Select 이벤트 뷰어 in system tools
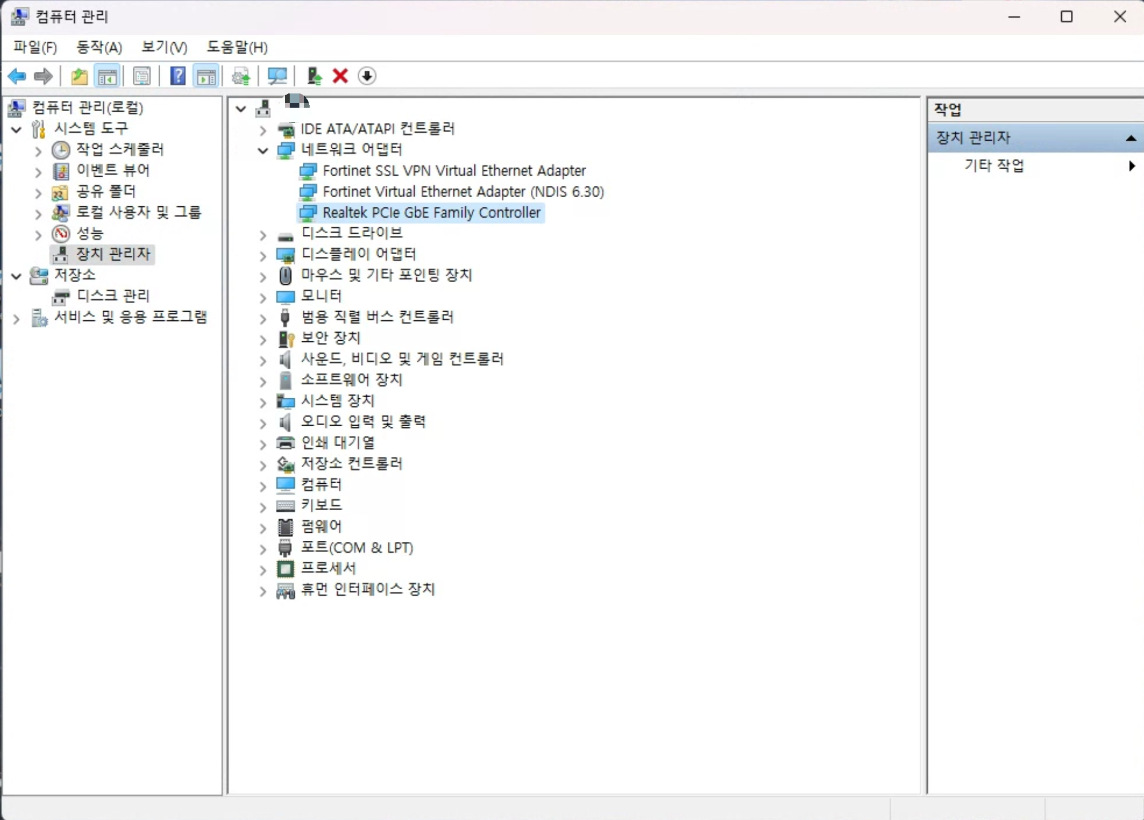Image resolution: width=1144 pixels, height=820 pixels. (113, 170)
